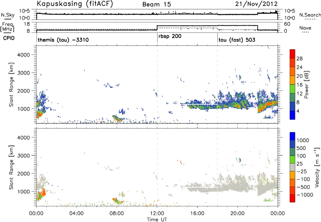Click the date '21/Nov/2012'
The image size is (321, 222).
(x=256, y=4)
